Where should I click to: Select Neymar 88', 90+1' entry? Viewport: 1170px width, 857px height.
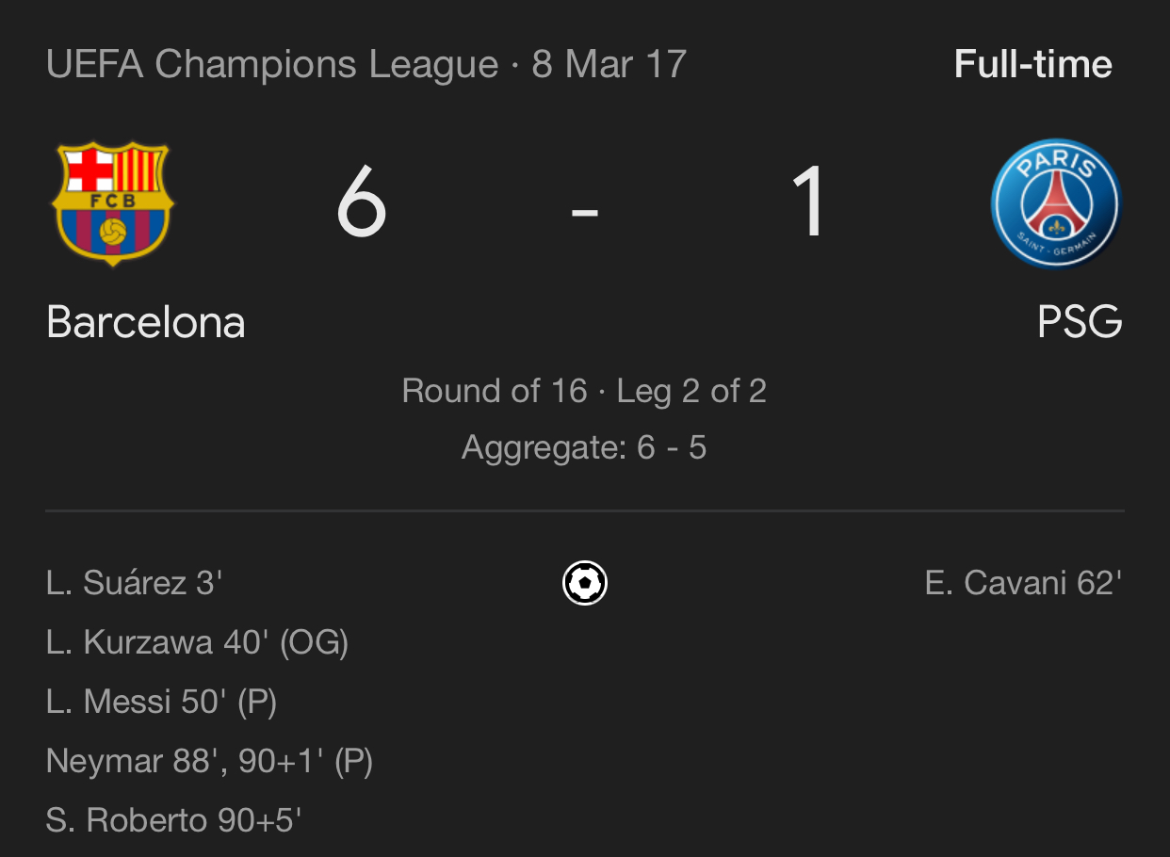(209, 761)
